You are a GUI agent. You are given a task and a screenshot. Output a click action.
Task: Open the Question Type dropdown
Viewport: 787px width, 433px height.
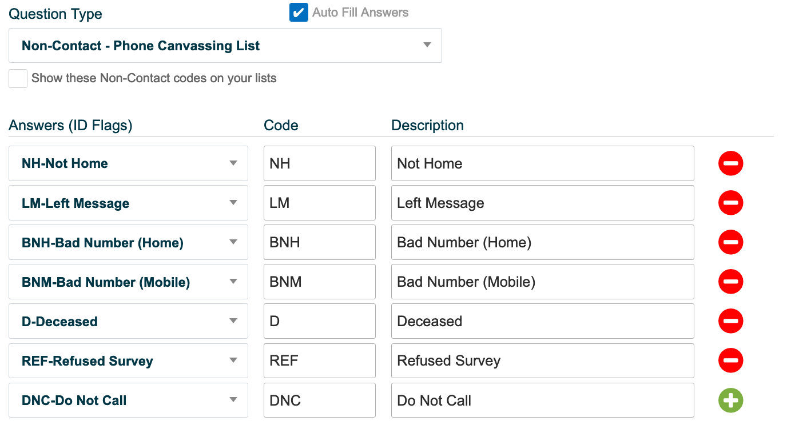pos(225,46)
